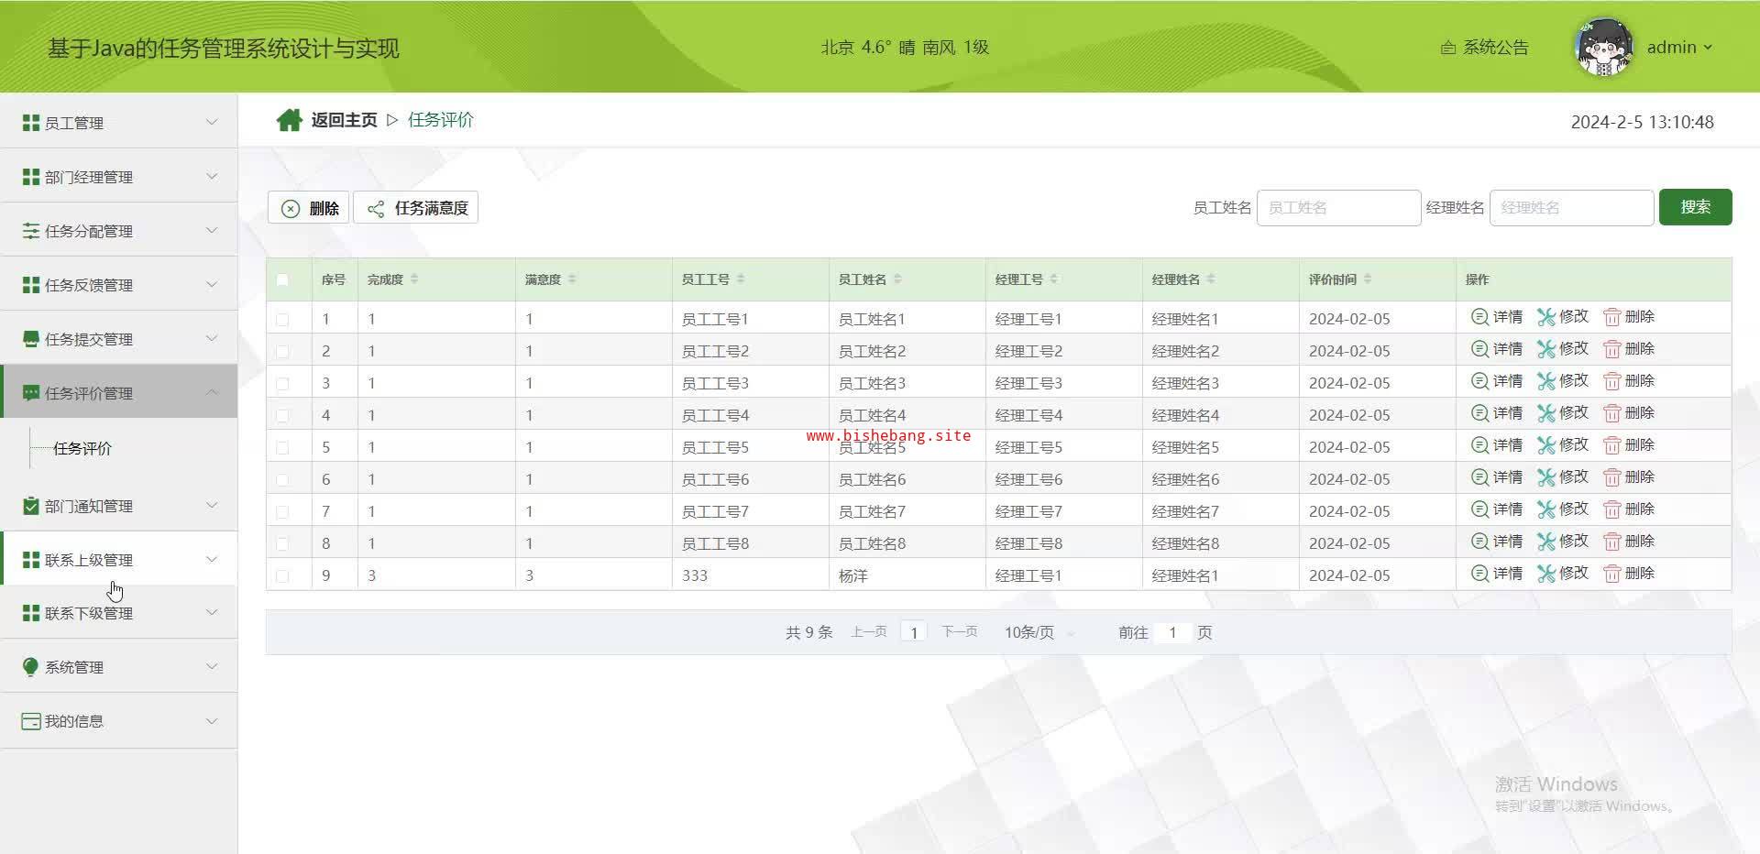1760x854 pixels.
Task: Click the trash icon in row 6
Action: [1612, 477]
